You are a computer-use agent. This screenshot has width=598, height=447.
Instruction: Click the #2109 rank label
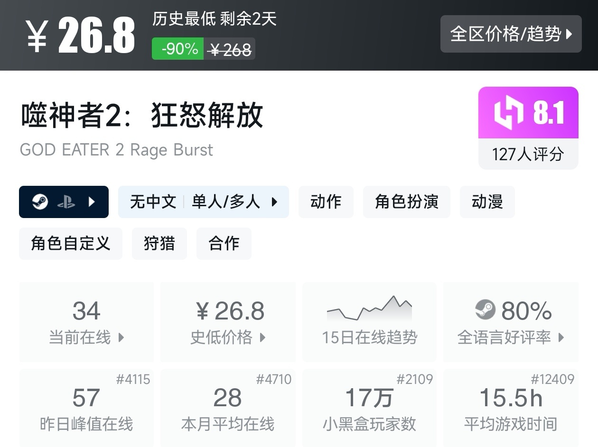coord(415,379)
